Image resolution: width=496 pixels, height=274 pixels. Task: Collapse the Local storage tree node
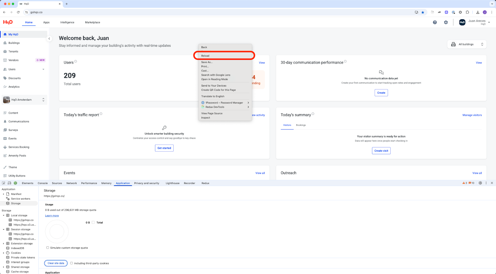pos(4,215)
